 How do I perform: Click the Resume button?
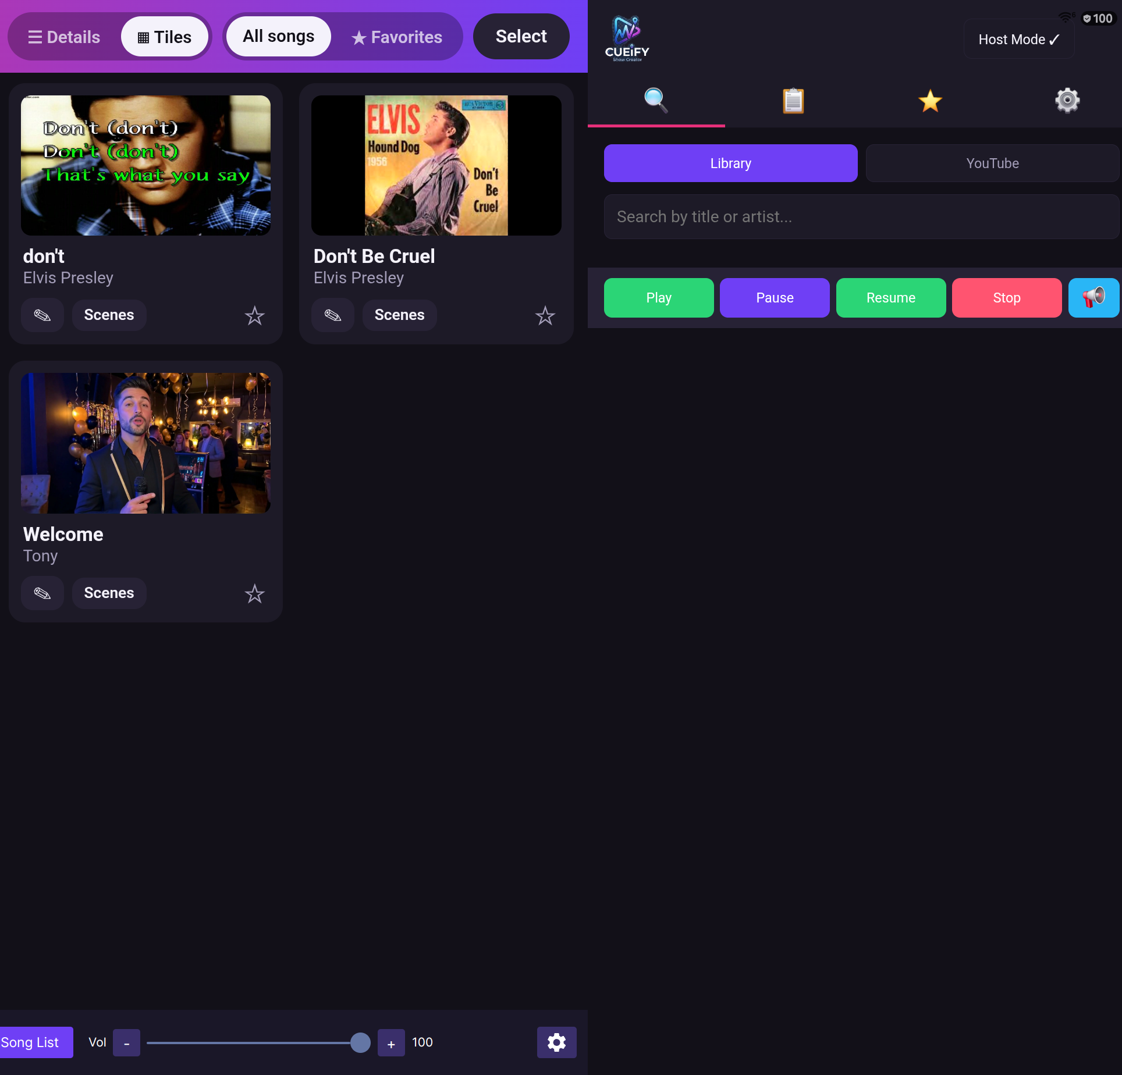coord(891,298)
